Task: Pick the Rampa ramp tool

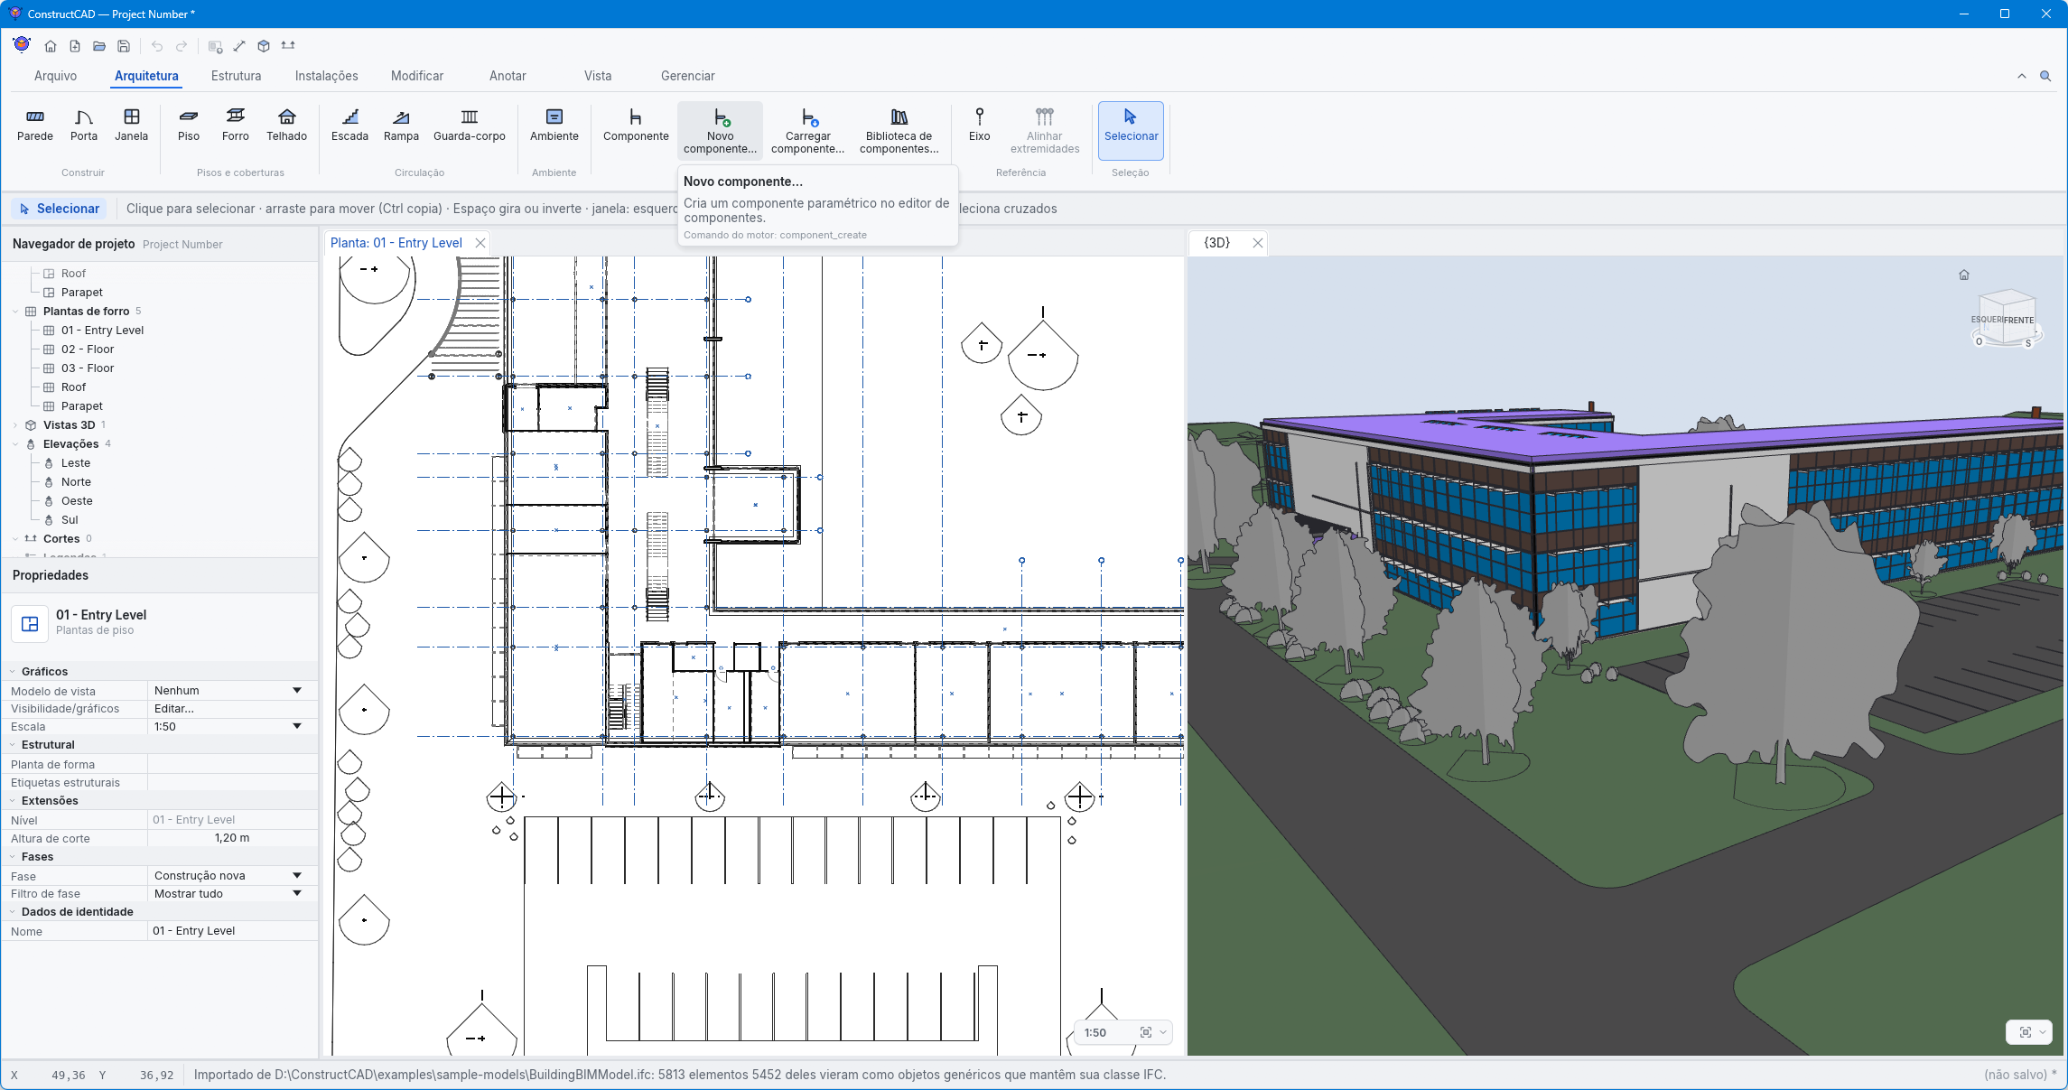Action: pos(401,126)
